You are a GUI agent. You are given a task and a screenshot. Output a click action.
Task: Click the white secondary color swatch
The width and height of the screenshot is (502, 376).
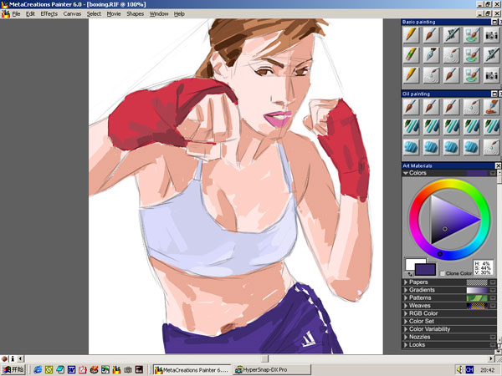[412, 263]
